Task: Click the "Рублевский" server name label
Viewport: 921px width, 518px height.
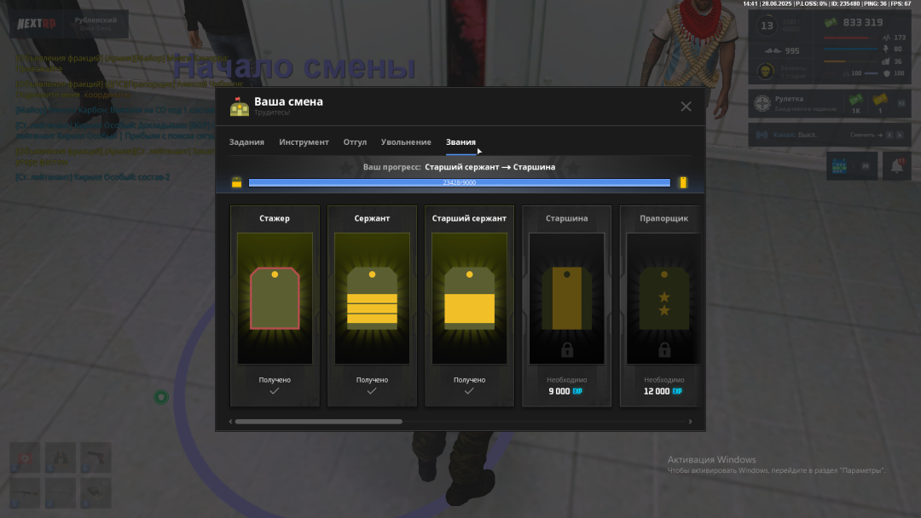Action: [96, 20]
